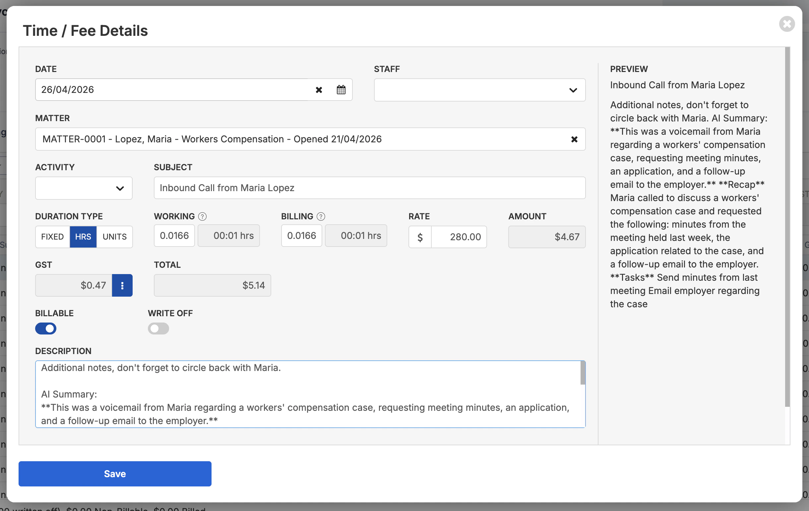Click the dollar sign rate prefix
The width and height of the screenshot is (809, 511).
(420, 237)
